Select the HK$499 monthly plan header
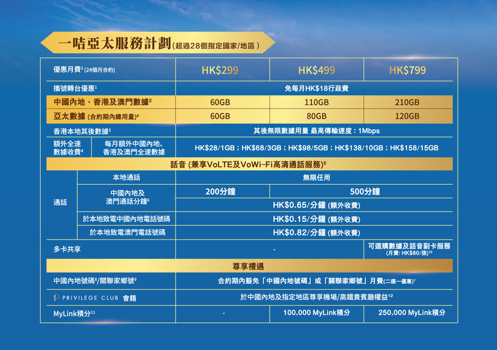Screen dimensions: 497x350 [x=316, y=70]
